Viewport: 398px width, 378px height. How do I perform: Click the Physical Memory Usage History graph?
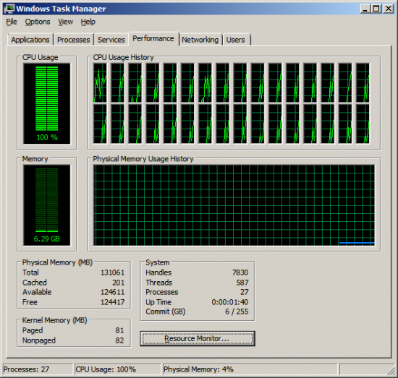pos(234,205)
